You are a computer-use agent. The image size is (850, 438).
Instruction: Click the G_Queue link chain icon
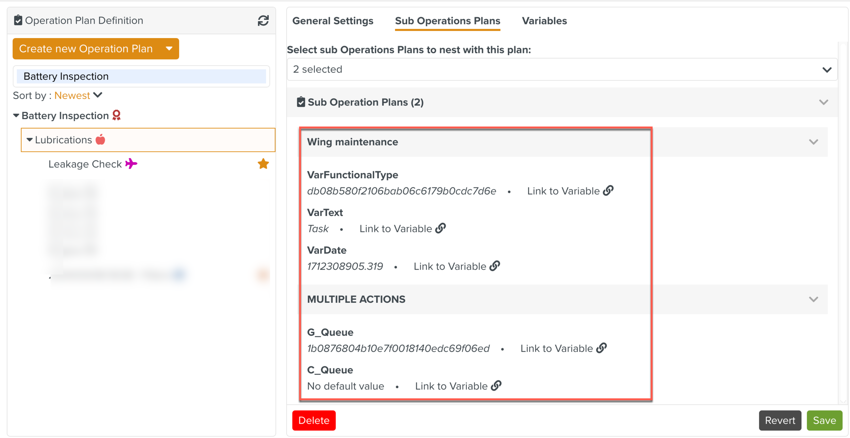coord(601,348)
